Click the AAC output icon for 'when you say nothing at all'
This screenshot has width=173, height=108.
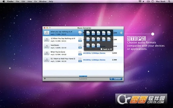point(80,33)
